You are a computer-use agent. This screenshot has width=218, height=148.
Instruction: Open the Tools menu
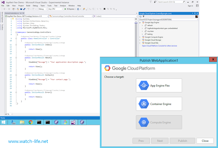click(49, 6)
